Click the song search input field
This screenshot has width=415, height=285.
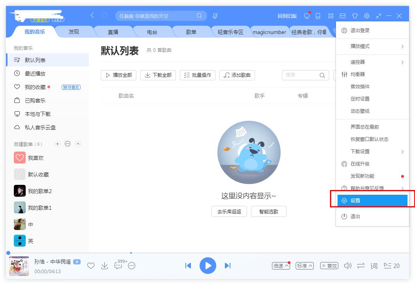(158, 16)
